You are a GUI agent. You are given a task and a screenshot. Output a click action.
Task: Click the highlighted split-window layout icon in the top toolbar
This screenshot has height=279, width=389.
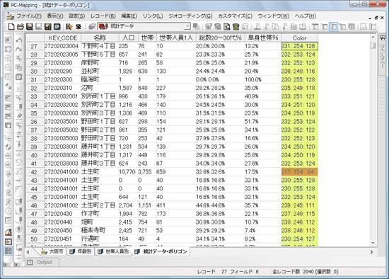click(x=333, y=26)
